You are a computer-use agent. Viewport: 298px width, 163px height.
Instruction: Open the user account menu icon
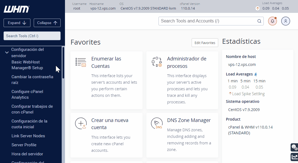coord(285,21)
